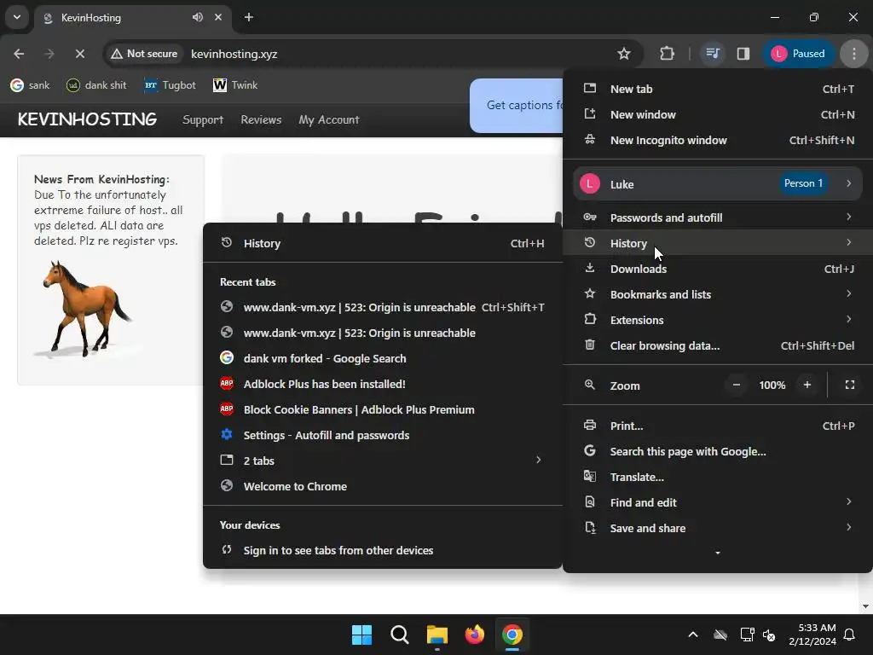
Task: Reopen second dank-vm.xyz 523 tab
Action: [x=383, y=333]
